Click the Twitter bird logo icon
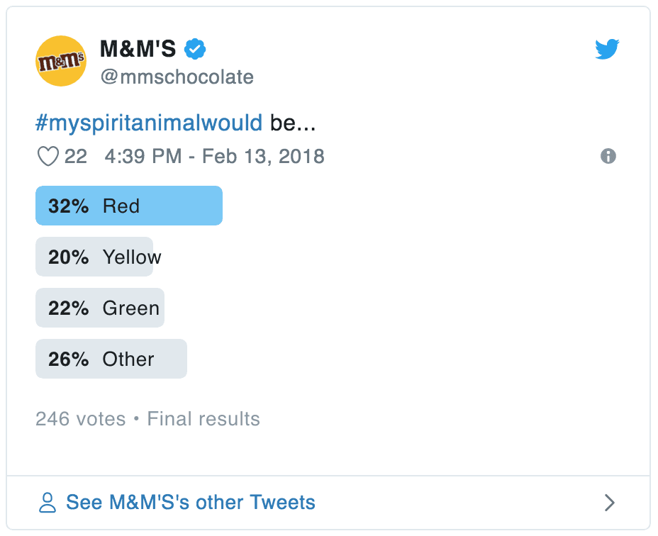This screenshot has width=658, height=536. click(x=607, y=49)
